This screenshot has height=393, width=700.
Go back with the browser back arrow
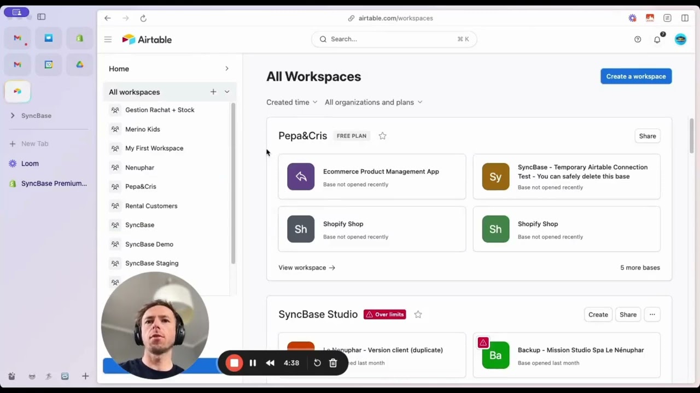coord(108,18)
